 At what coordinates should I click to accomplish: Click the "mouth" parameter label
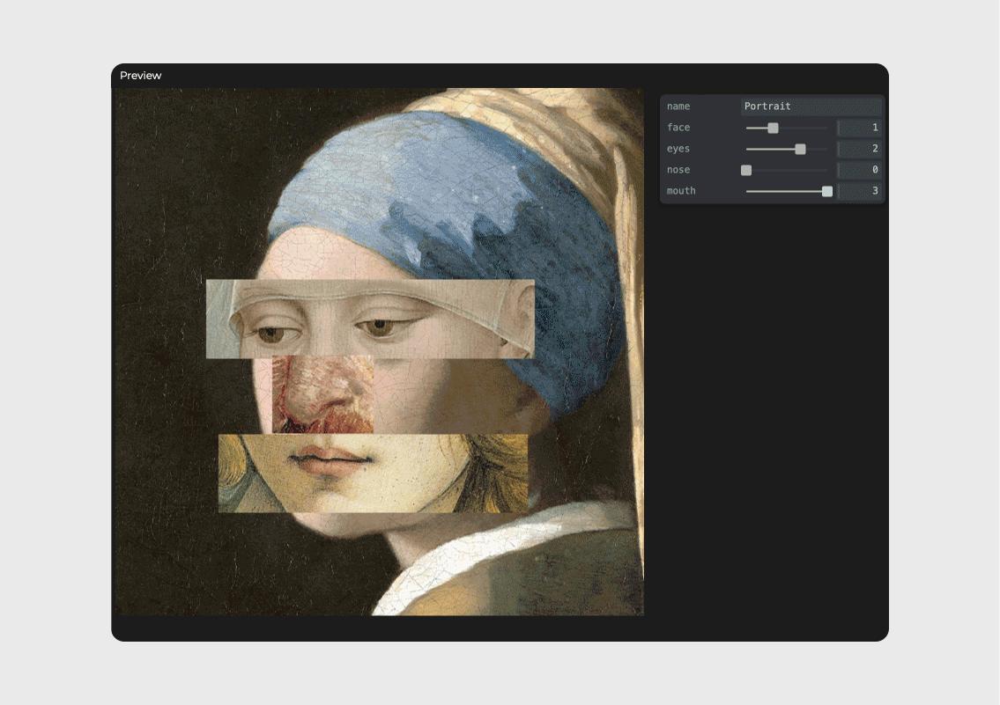(x=681, y=191)
